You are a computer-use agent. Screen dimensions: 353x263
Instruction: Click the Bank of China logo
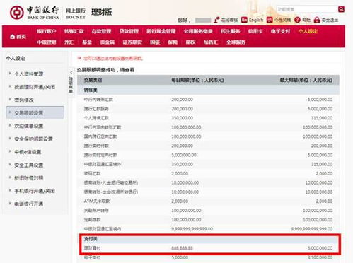(34, 13)
